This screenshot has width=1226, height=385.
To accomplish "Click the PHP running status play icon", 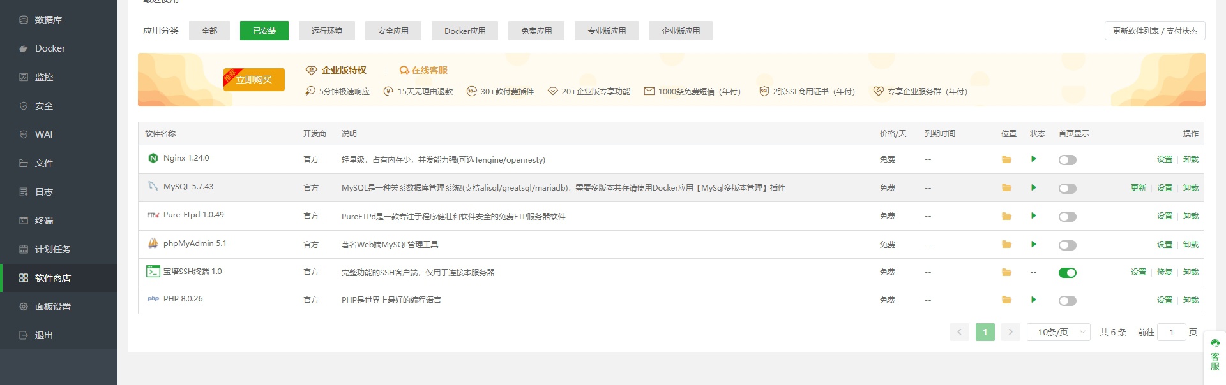I will point(1033,300).
